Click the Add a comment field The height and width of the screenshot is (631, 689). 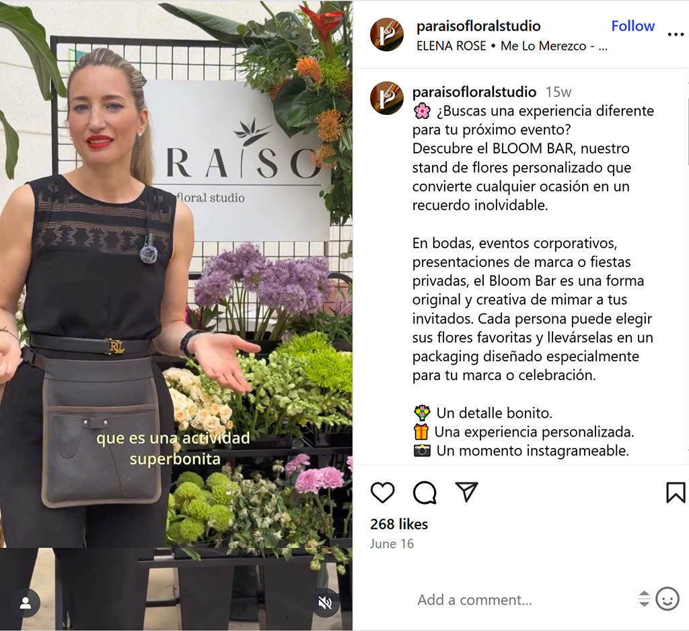(x=523, y=600)
